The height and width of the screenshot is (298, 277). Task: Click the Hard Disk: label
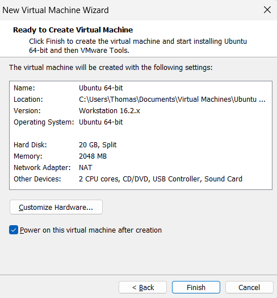click(x=30, y=145)
